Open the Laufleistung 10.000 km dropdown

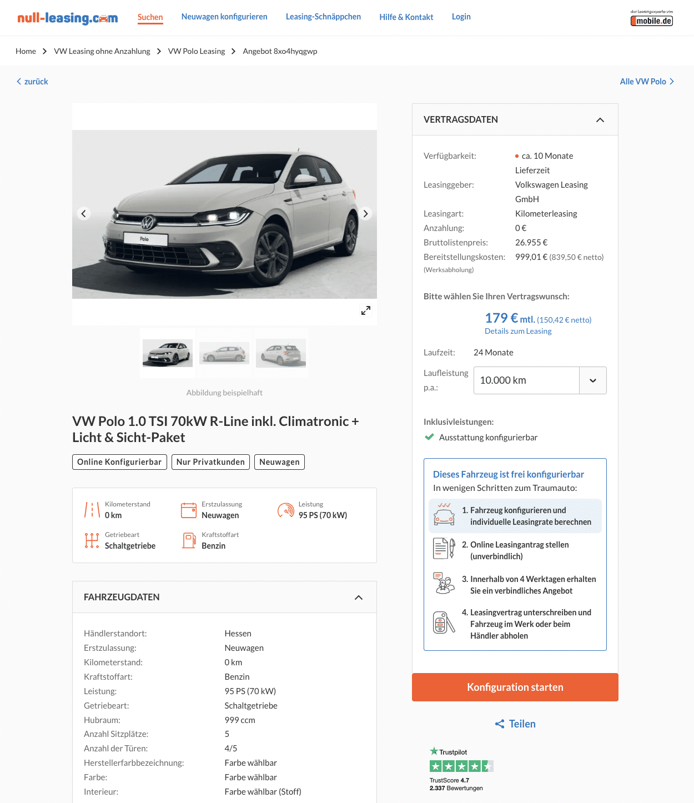(540, 380)
